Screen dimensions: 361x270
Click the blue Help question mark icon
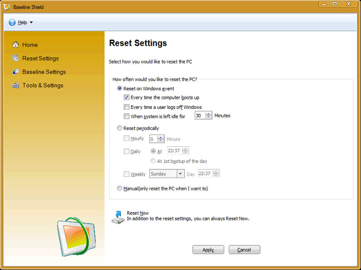click(12, 22)
